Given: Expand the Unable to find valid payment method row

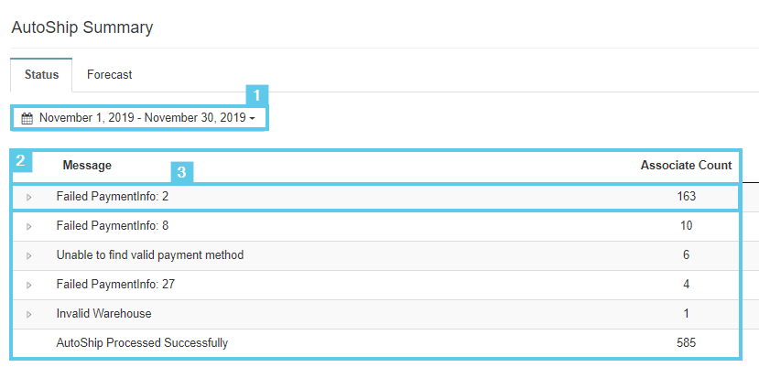Looking at the screenshot, I should point(29,256).
